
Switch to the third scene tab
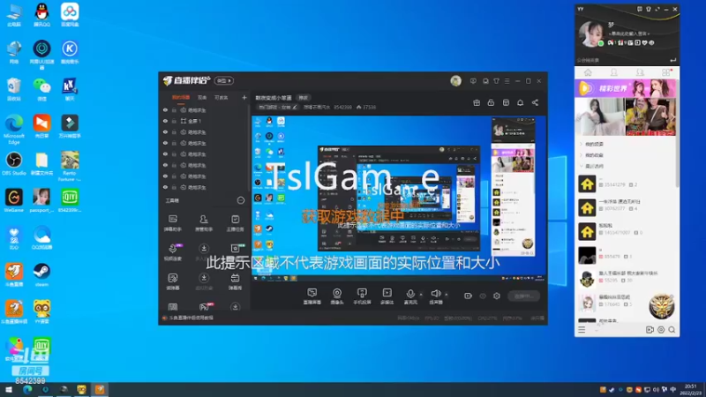click(x=222, y=97)
